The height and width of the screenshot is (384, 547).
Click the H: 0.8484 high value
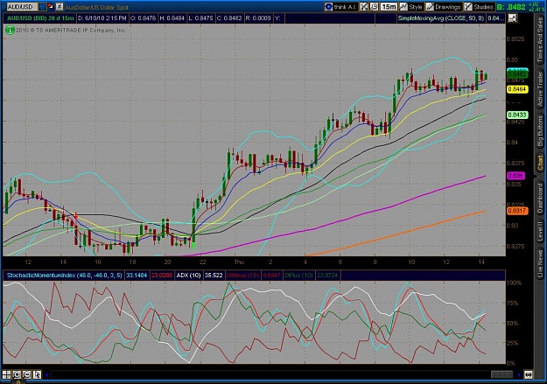click(172, 18)
